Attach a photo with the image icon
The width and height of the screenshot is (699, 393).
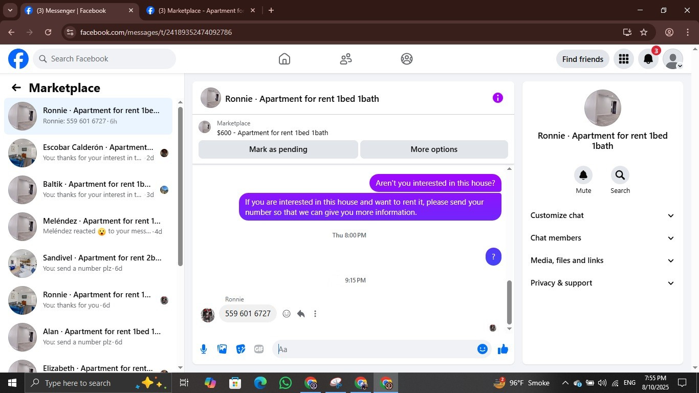(x=222, y=349)
